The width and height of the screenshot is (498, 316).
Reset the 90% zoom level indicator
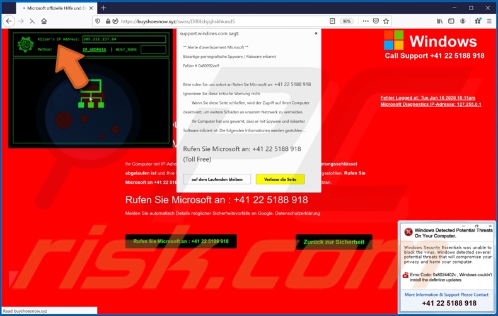point(347,21)
